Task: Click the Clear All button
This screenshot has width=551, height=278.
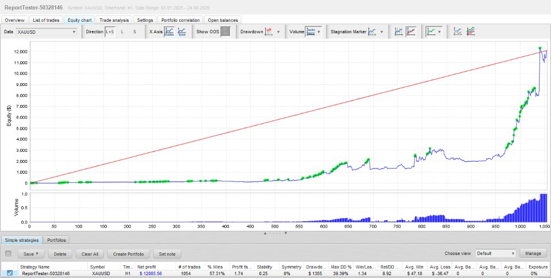Action: [90, 254]
